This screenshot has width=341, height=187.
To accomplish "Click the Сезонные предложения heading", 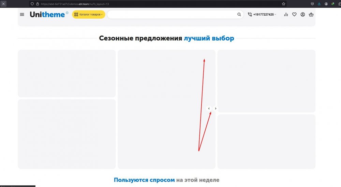I will point(167,38).
